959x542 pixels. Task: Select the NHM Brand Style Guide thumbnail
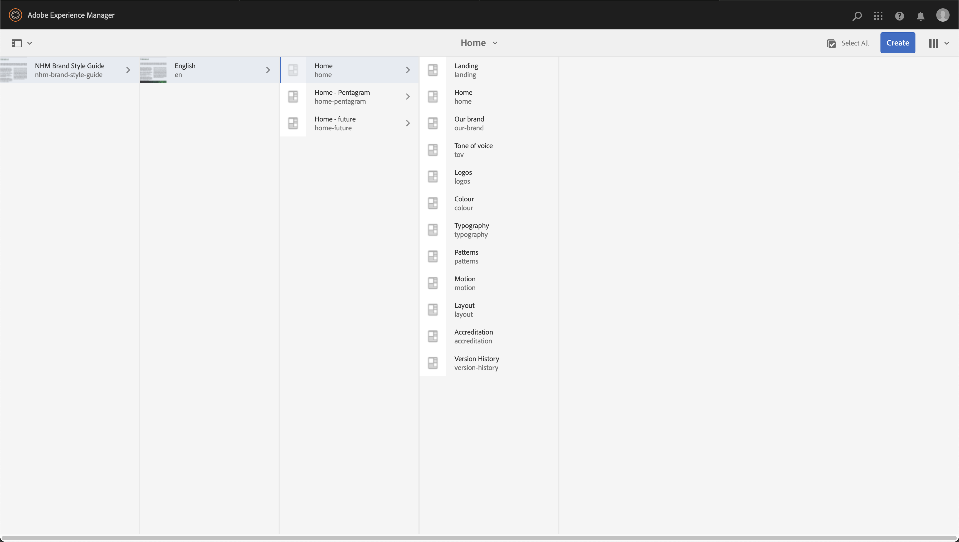coord(13,70)
